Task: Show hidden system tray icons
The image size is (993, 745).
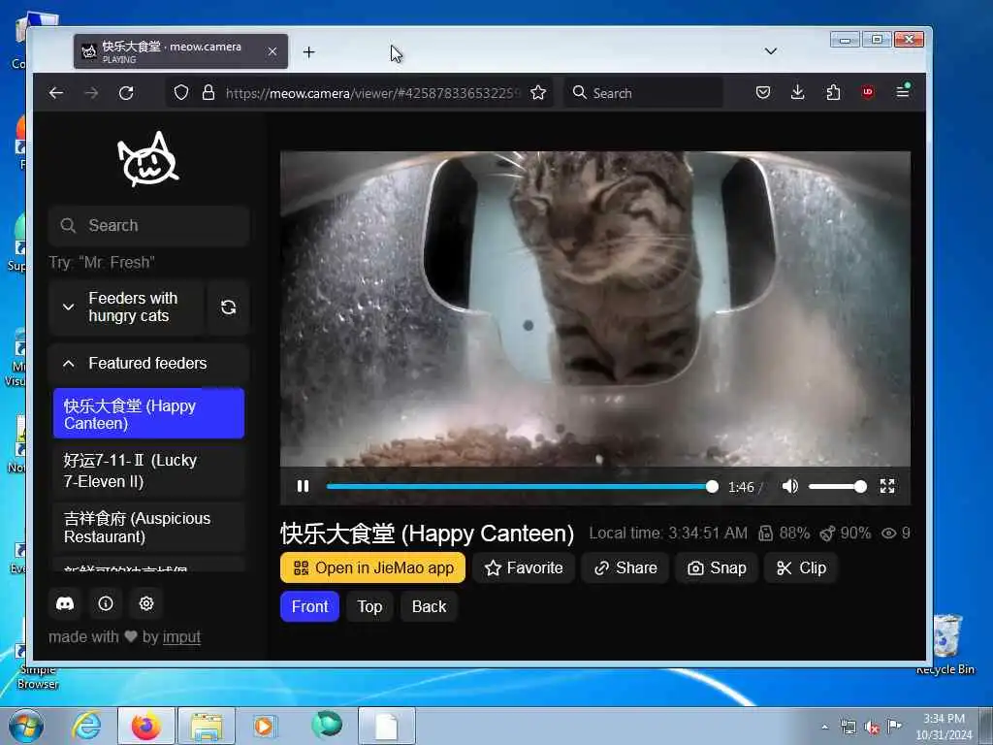Action: [824, 728]
